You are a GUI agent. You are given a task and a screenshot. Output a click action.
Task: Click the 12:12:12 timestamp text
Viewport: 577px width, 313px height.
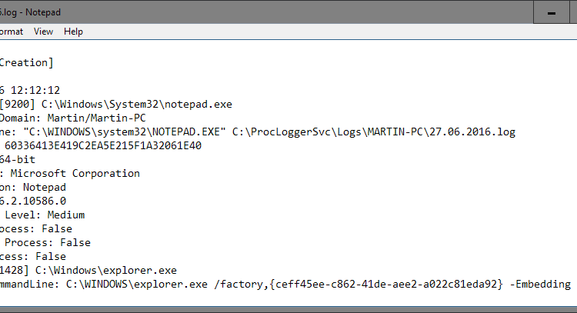tap(35, 90)
